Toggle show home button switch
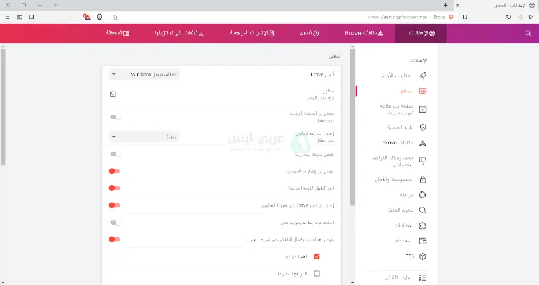Viewport: 539px width, 285px height. tap(116, 117)
